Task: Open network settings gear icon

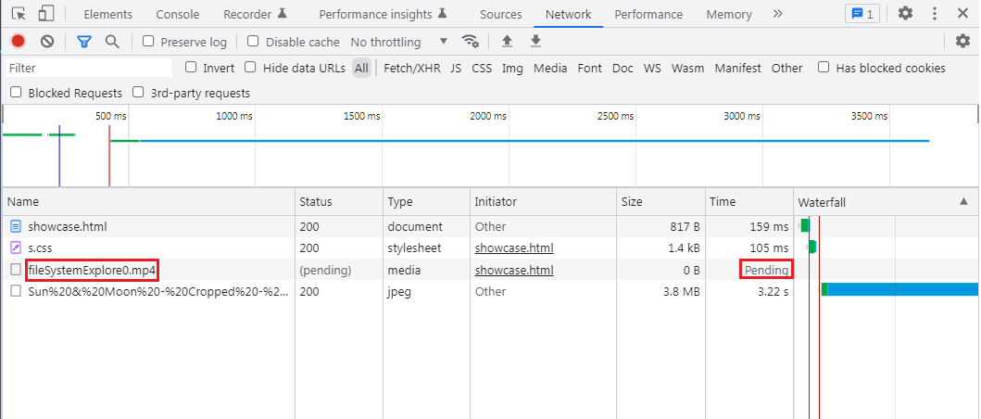Action: [962, 42]
